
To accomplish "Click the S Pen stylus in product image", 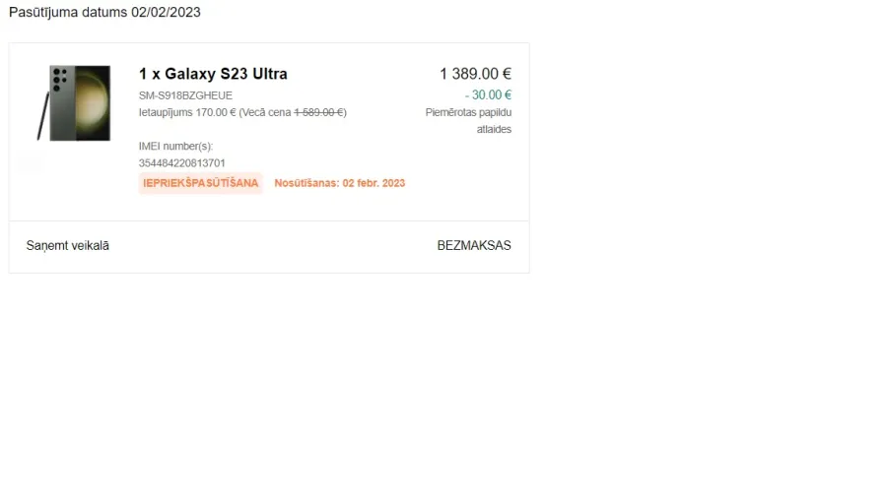I will 43,116.
